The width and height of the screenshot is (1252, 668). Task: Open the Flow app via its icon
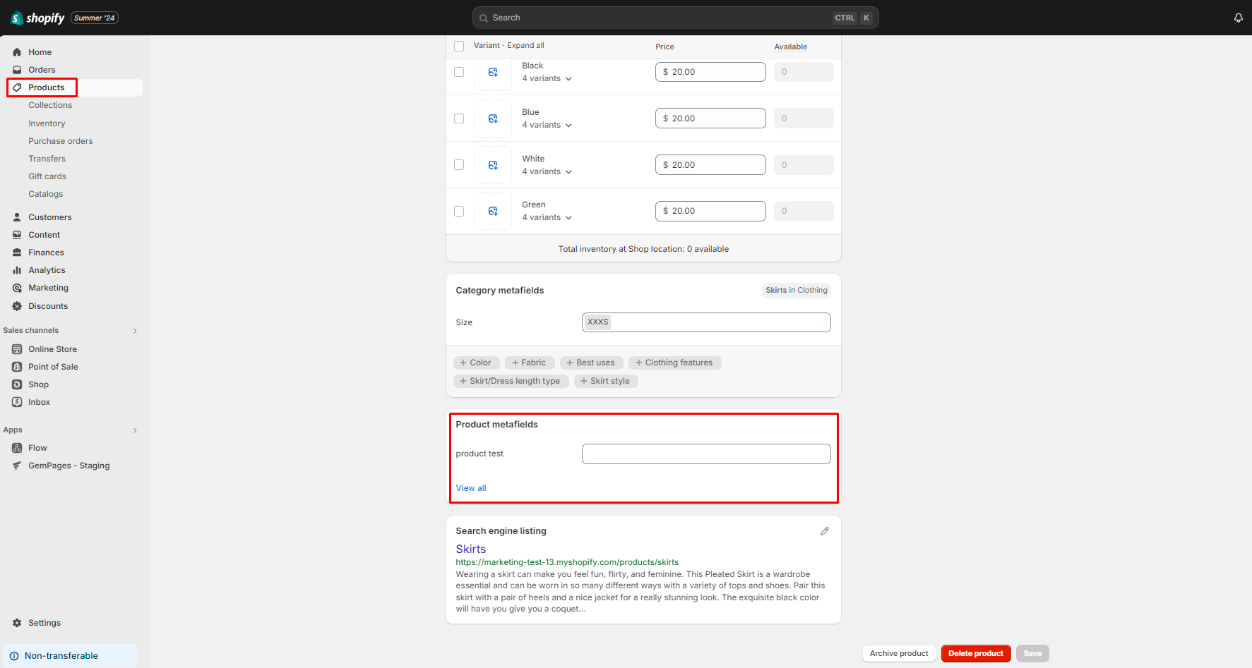(x=16, y=447)
